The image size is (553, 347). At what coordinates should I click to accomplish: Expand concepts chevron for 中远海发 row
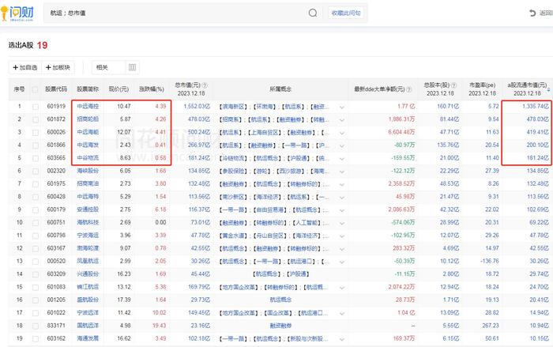click(342, 145)
